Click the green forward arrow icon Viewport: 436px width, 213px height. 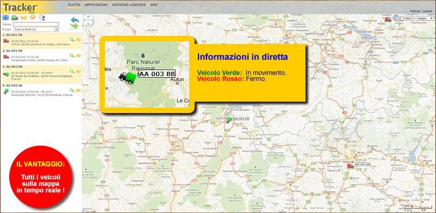click(x=74, y=26)
